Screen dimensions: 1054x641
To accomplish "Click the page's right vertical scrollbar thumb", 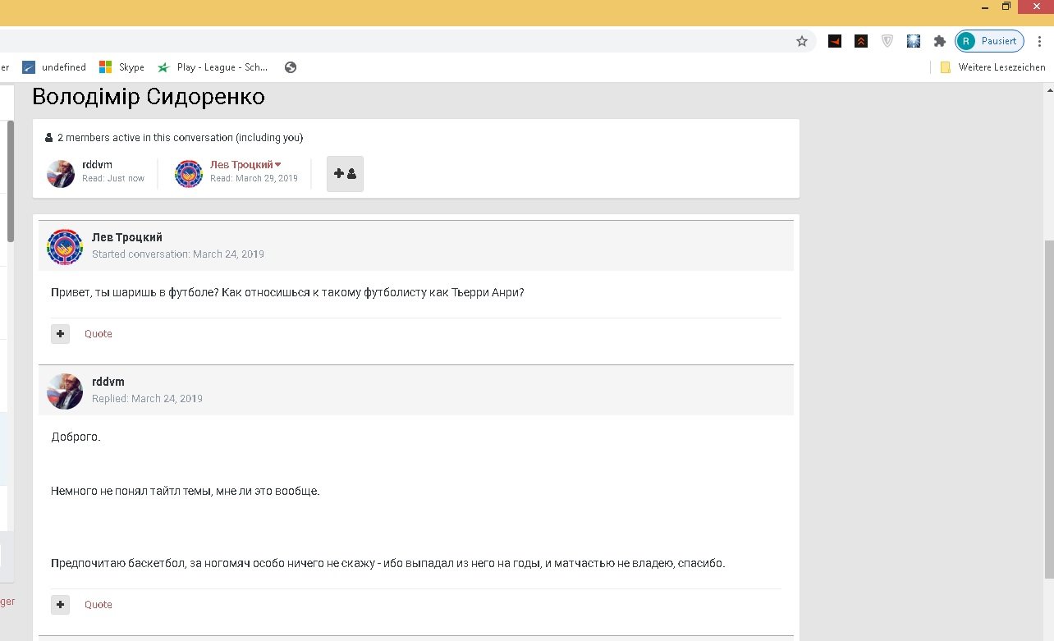I will point(1048,410).
